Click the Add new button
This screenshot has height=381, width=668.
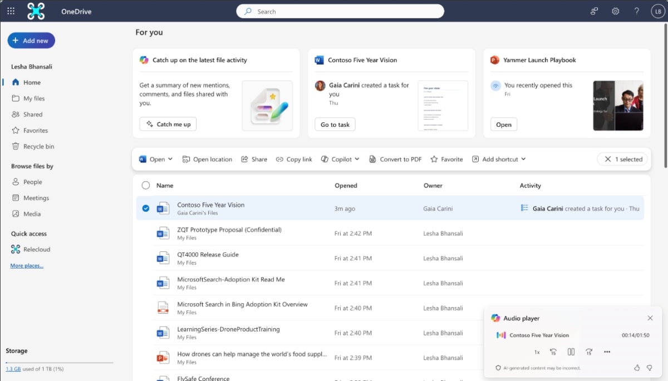[x=31, y=41]
